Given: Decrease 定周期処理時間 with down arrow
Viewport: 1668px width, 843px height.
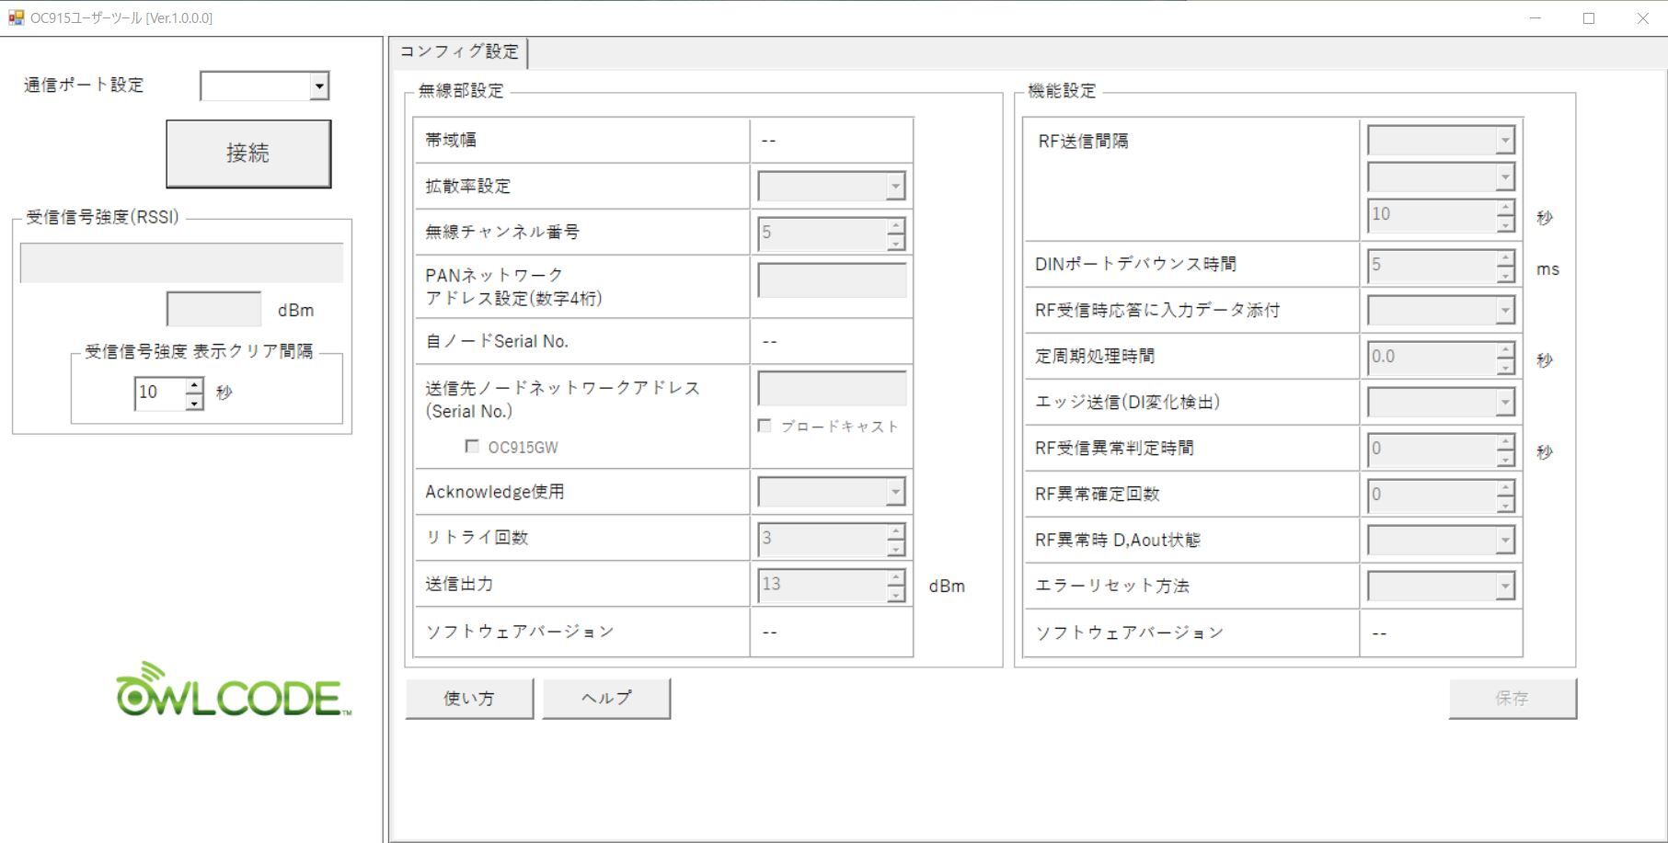Looking at the screenshot, I should point(1506,367).
